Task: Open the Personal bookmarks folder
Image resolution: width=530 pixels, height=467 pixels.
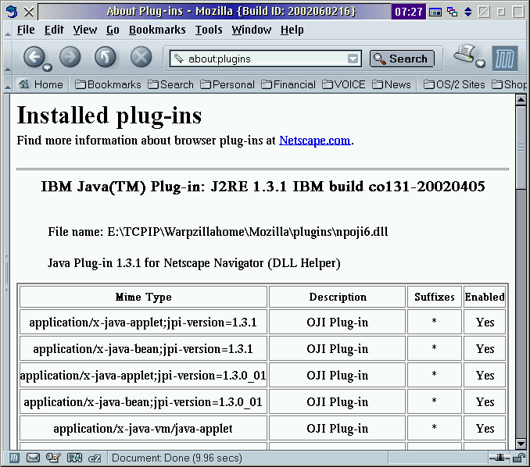Action: (x=227, y=84)
